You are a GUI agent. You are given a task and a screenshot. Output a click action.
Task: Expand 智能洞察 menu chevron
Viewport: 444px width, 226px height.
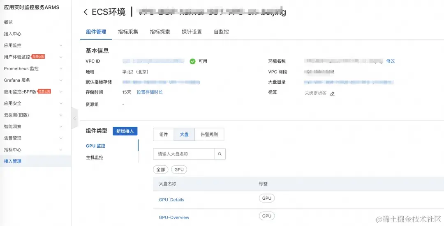coord(61,127)
